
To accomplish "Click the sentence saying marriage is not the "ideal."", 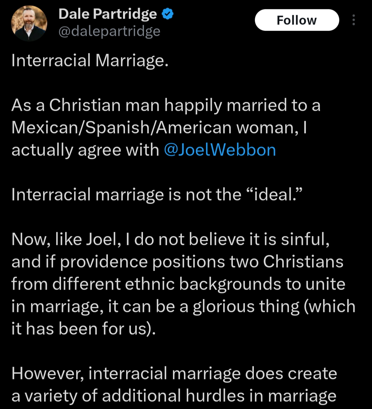I will point(157,195).
